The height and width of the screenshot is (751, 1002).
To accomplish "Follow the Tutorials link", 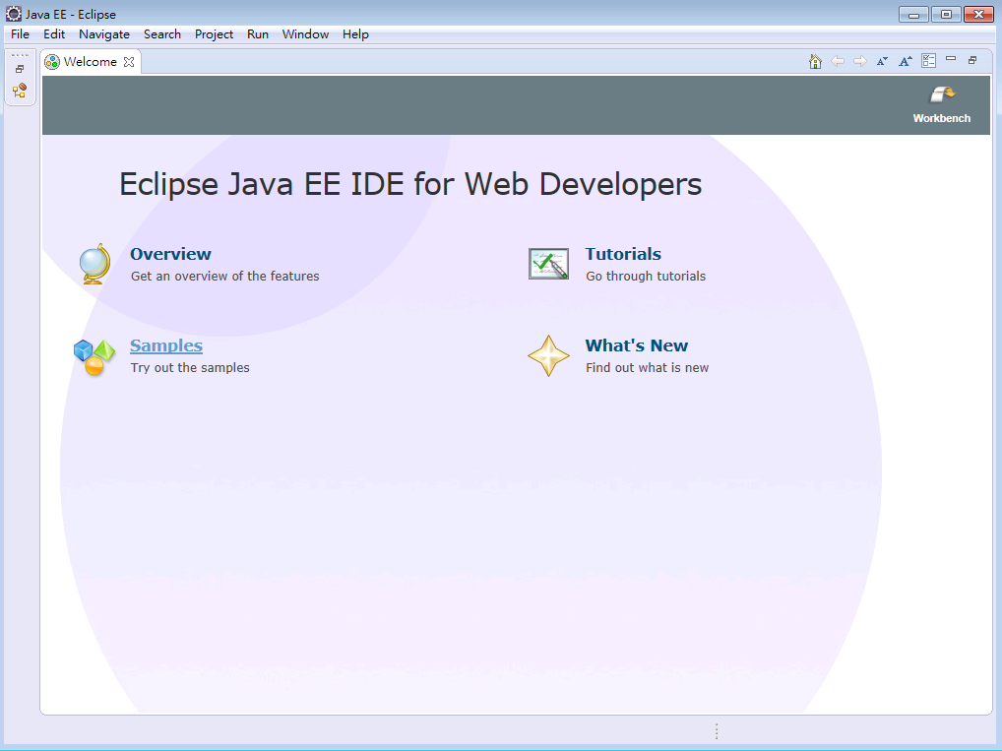I will tap(623, 254).
